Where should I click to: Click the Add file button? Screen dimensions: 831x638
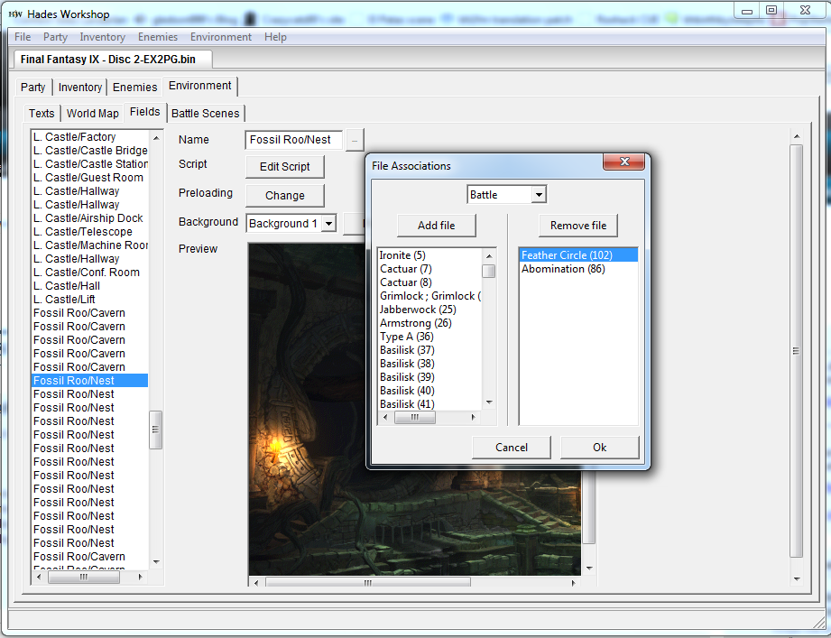(x=436, y=226)
